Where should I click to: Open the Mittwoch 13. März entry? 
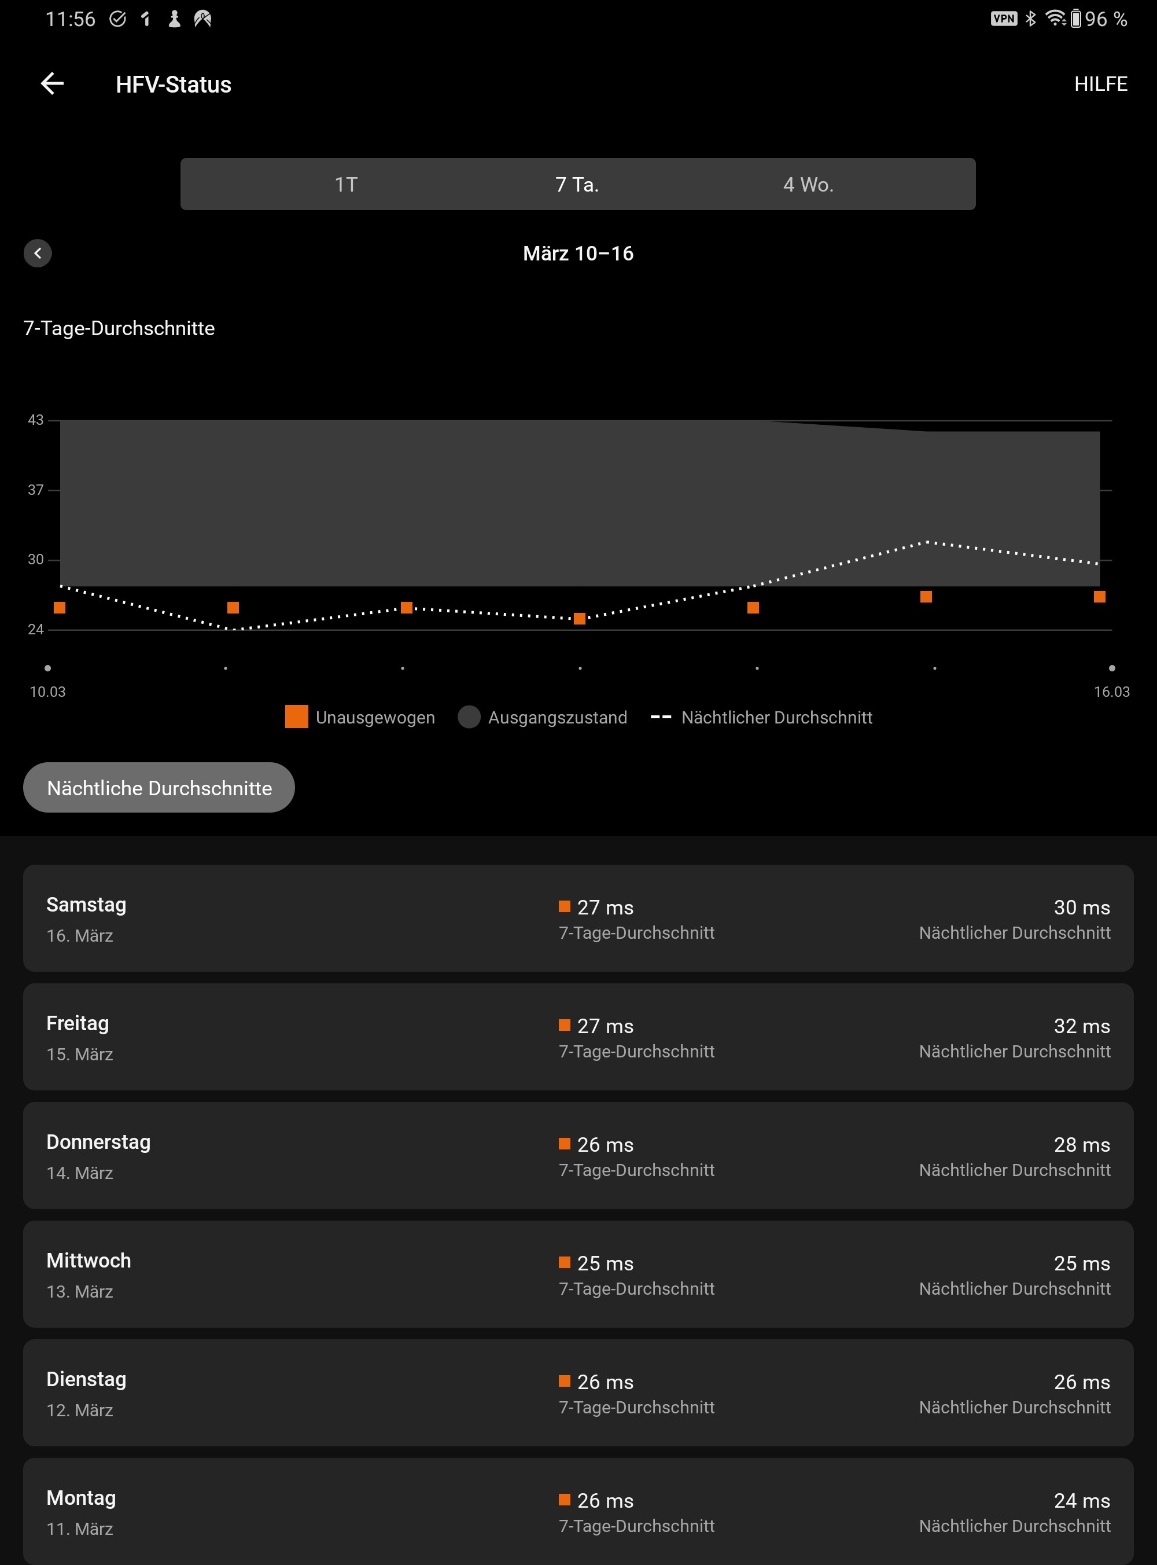(578, 1274)
